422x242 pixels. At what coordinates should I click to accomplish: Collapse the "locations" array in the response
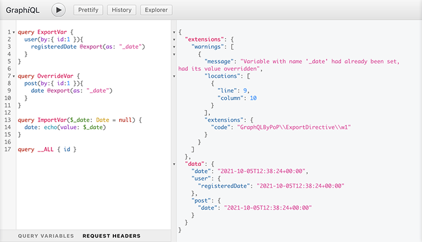coord(174,77)
